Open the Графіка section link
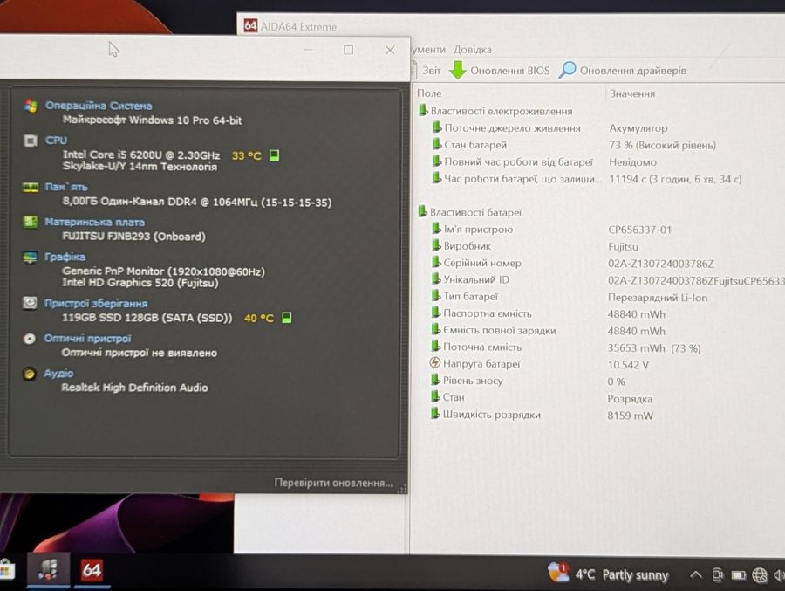785x591 pixels. point(65,257)
